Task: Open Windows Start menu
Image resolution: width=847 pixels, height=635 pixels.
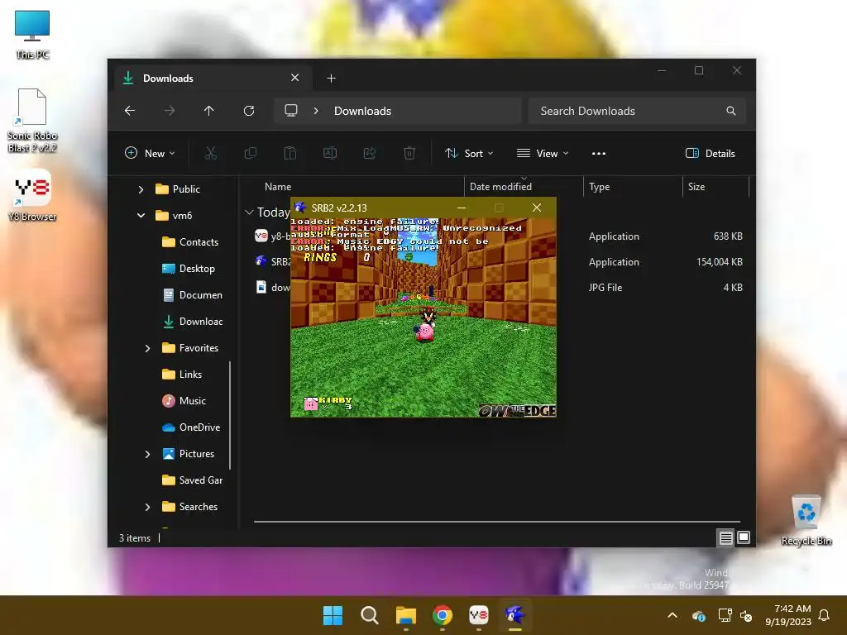Action: point(333,615)
